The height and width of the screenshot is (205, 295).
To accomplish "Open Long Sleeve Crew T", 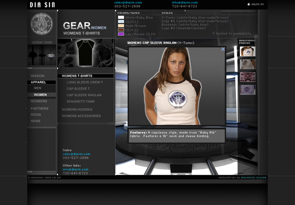I will pos(85,82).
